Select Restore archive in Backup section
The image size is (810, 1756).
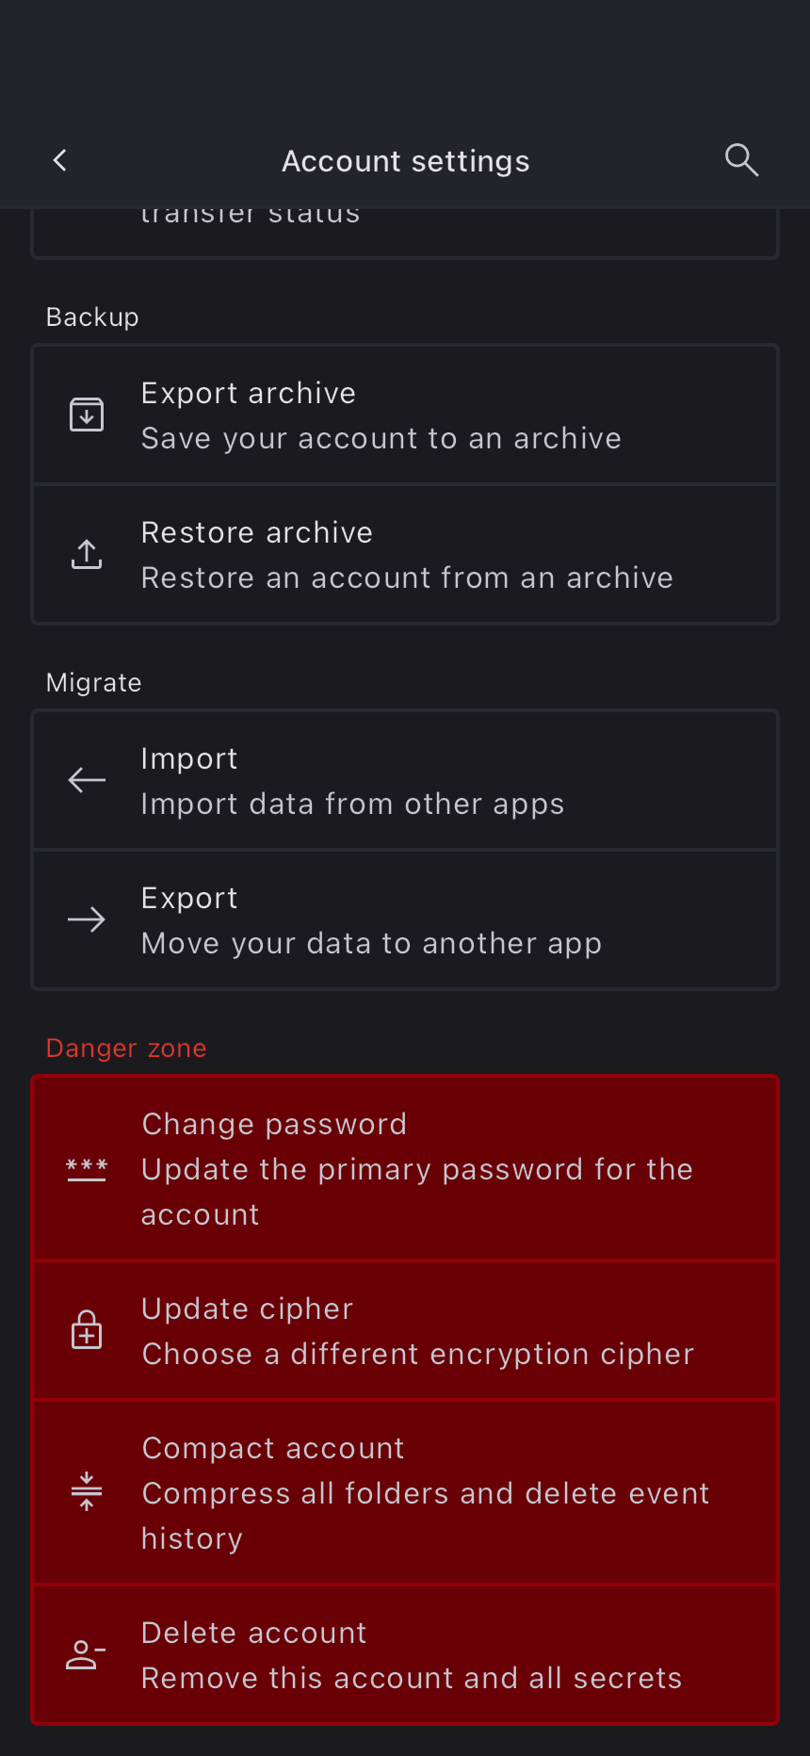405,554
